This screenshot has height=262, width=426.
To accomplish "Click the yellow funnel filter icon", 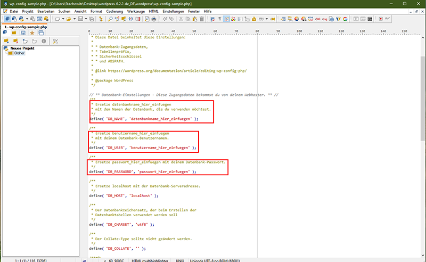I will (338, 19).
